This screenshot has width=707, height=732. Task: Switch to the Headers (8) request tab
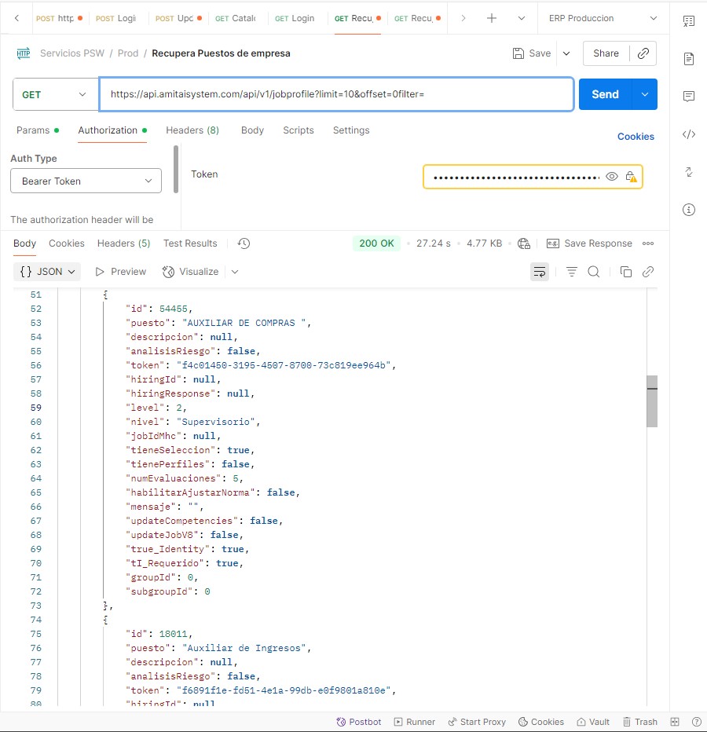tap(192, 130)
